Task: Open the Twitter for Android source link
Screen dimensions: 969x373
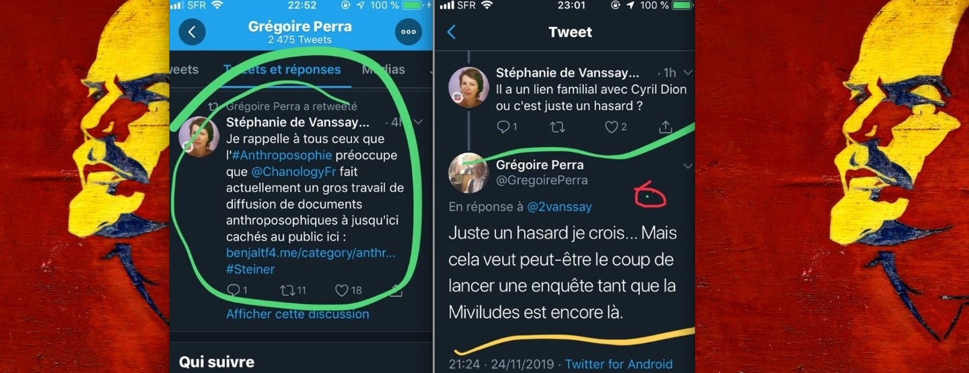Action: 618,364
